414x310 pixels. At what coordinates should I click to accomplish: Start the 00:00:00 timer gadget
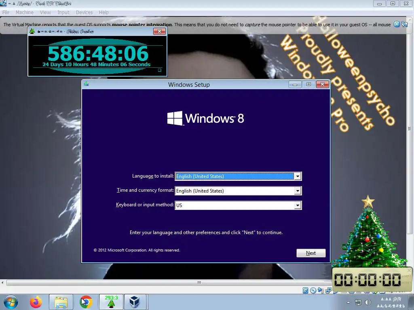tap(406, 276)
